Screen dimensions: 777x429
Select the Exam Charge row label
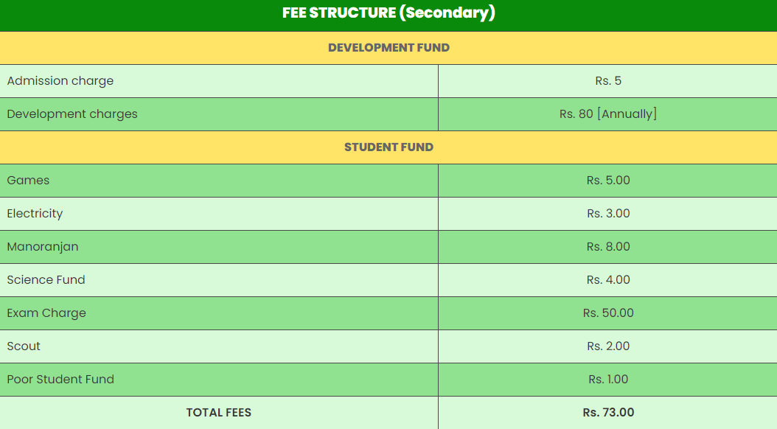(x=46, y=313)
